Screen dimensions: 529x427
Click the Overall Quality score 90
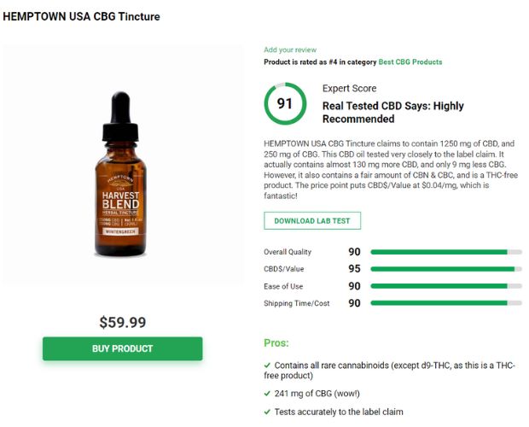(355, 252)
